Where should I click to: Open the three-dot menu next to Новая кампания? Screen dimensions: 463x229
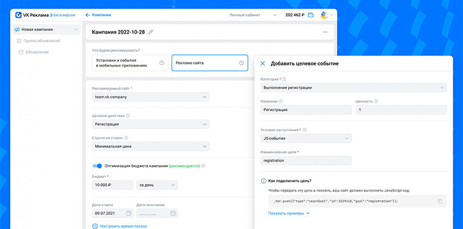pos(76,29)
